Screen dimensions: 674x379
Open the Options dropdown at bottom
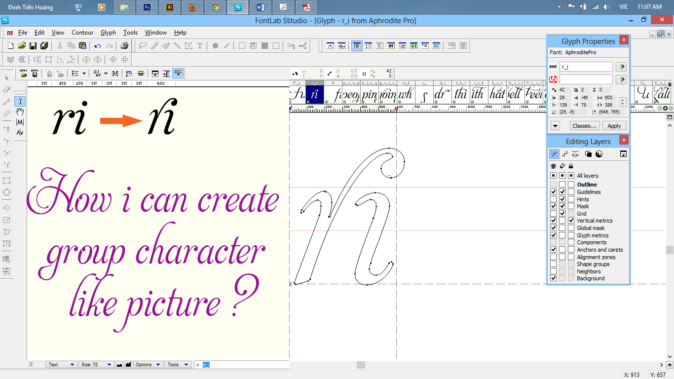point(148,365)
